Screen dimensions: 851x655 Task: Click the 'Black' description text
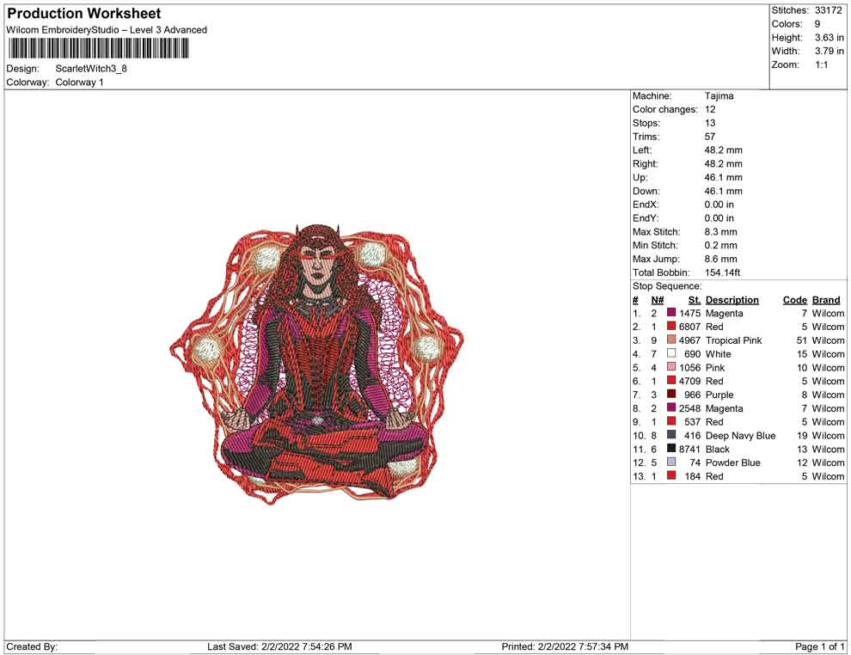click(x=718, y=449)
